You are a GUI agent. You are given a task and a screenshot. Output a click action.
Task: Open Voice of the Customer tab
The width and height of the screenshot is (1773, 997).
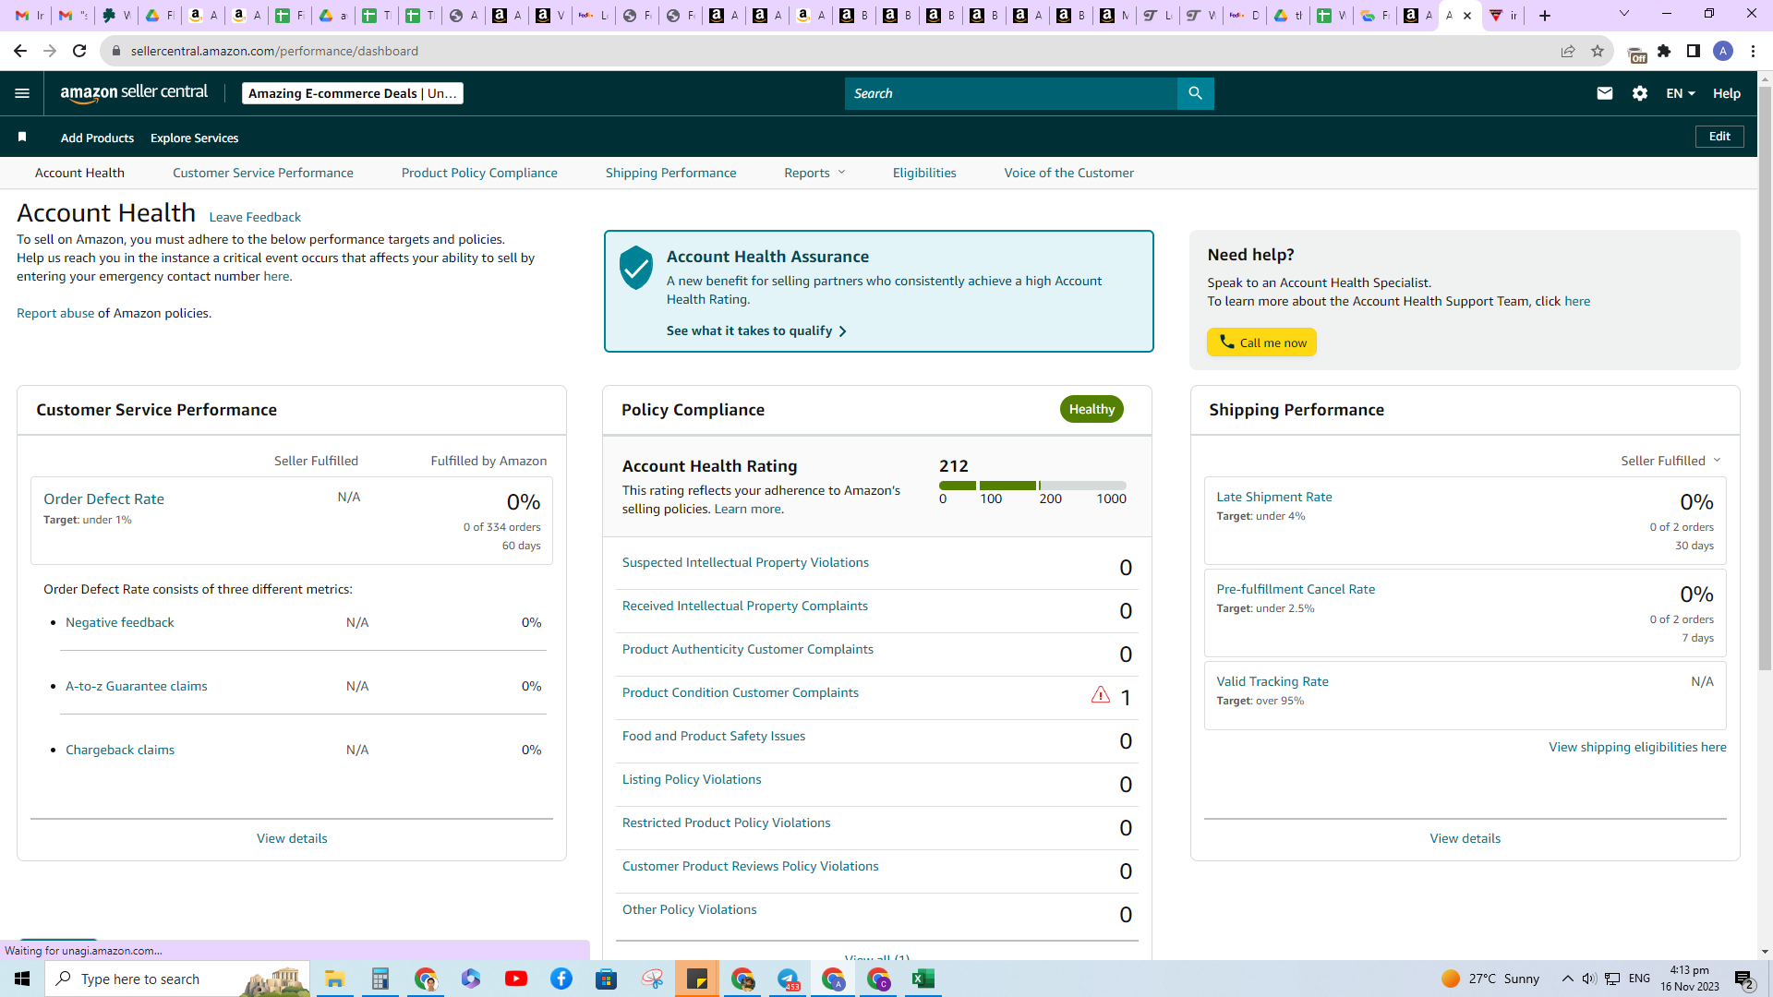(x=1069, y=173)
